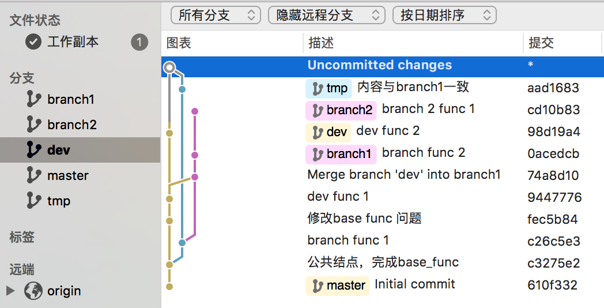Click the branch2 tag label on commit cd10b83
Viewport: 604px width, 308px height.
point(341,110)
